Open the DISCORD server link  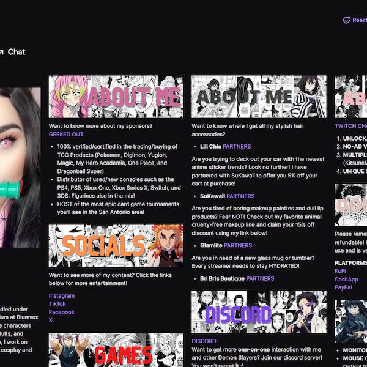tap(204, 341)
